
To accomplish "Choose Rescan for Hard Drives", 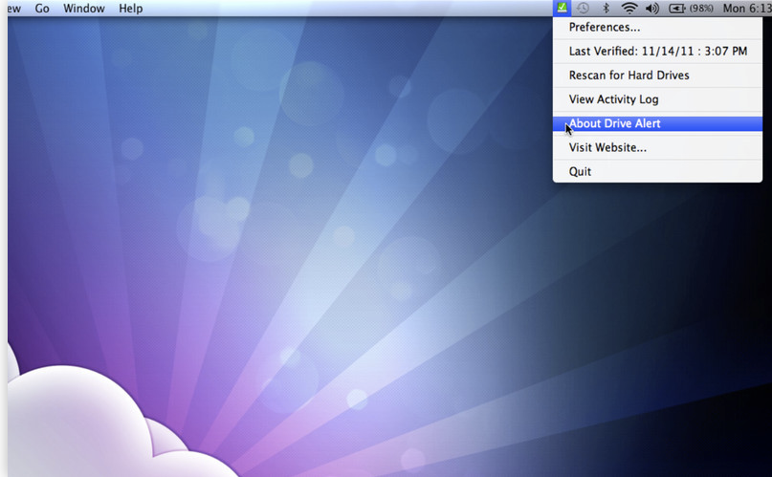I will (x=657, y=76).
